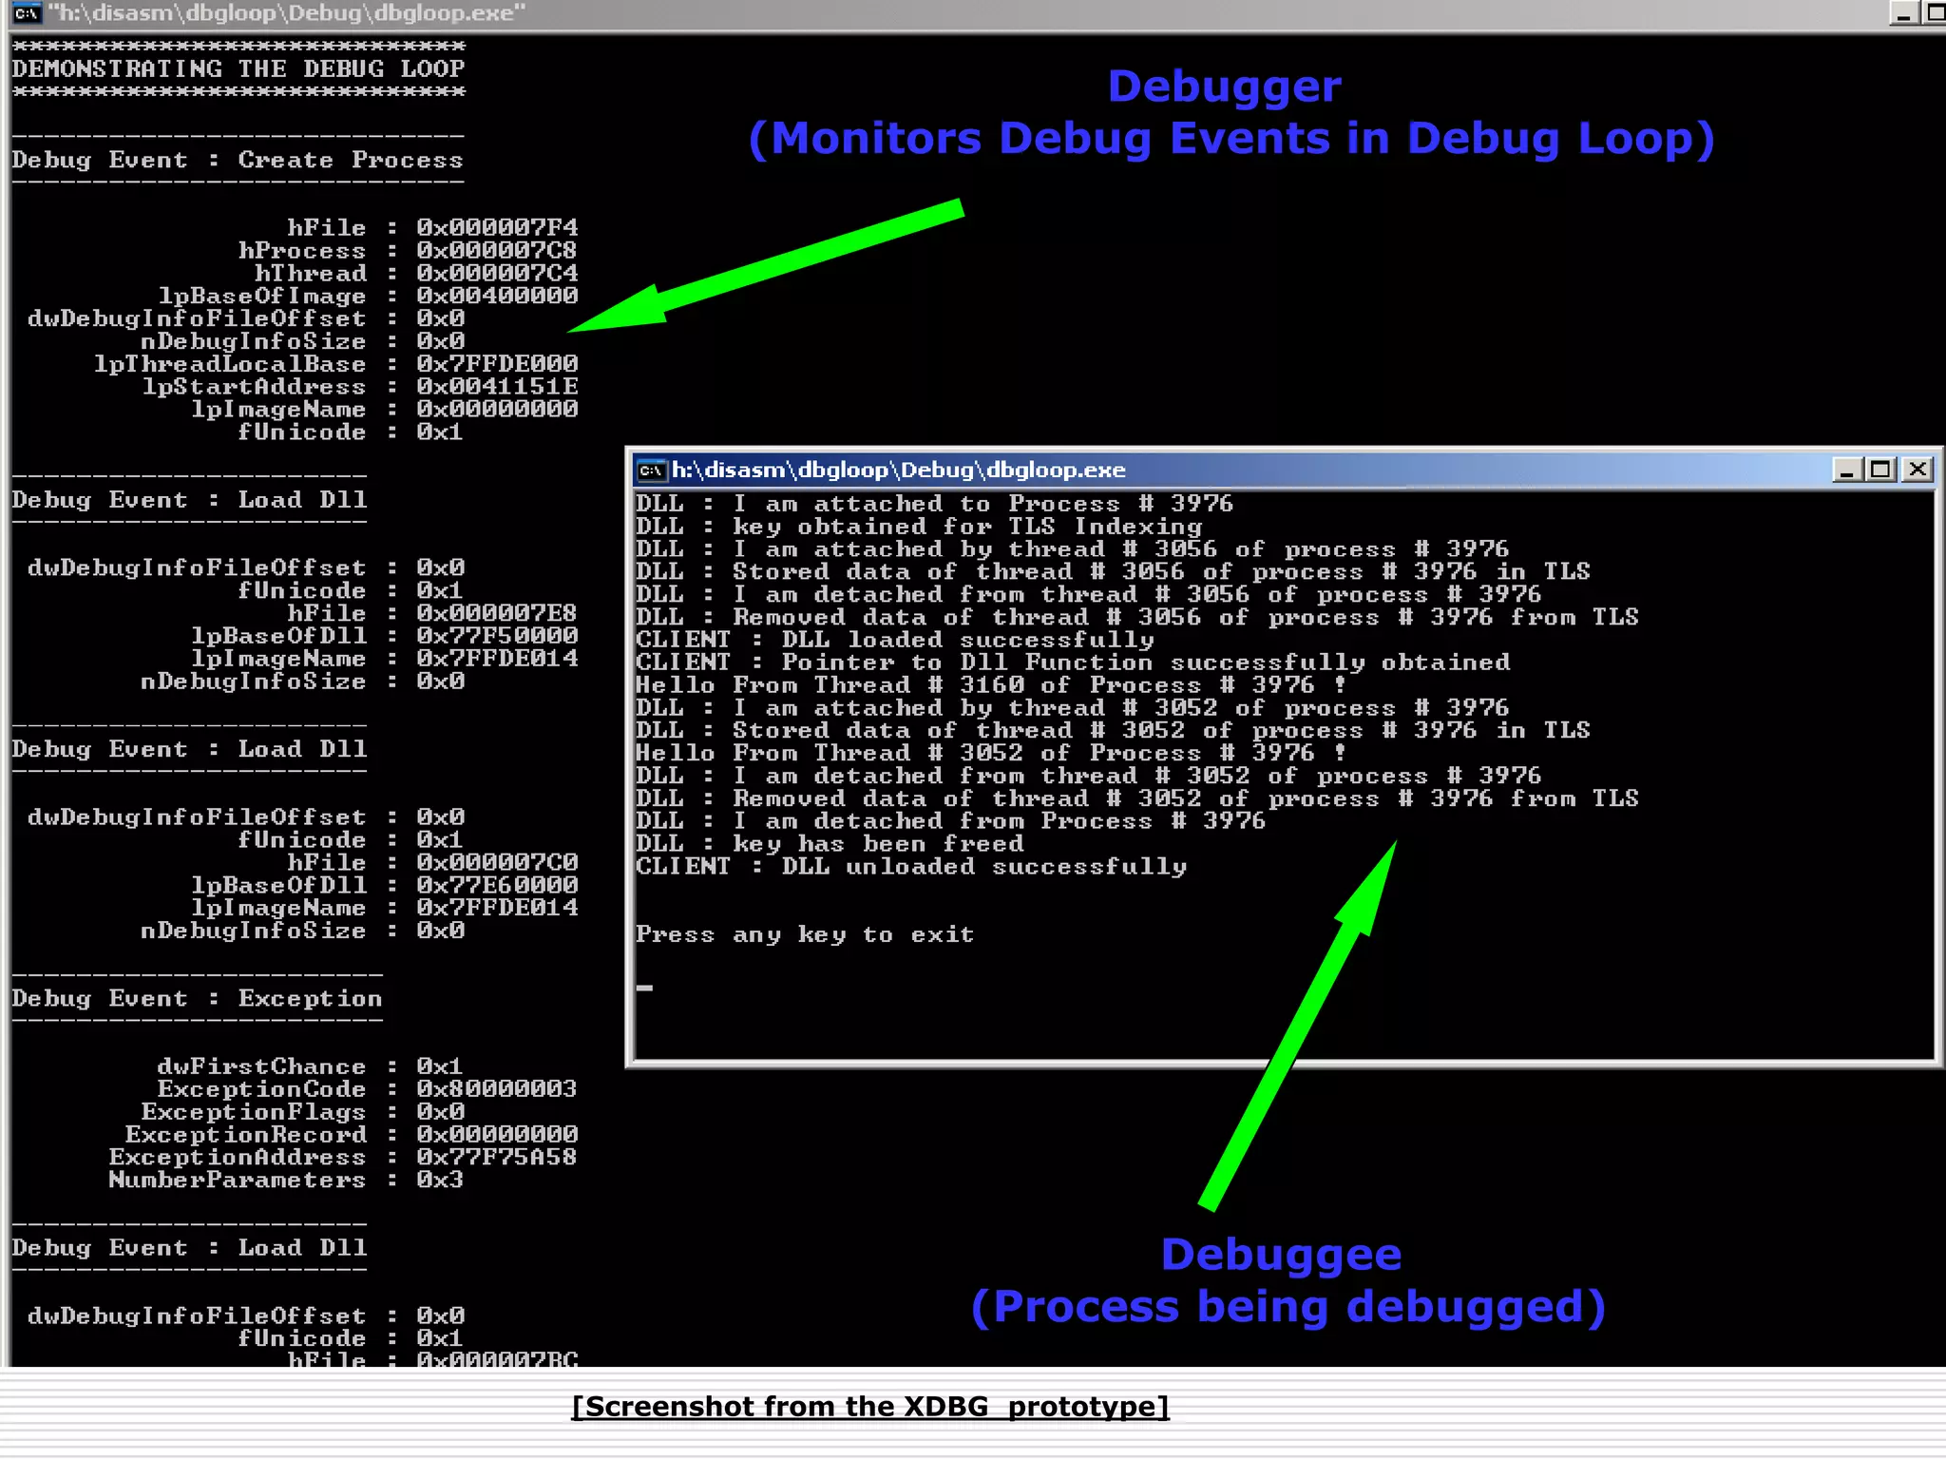Click lpBaseOfImage value 0x00400000
This screenshot has height=1460, width=1946.
(497, 296)
